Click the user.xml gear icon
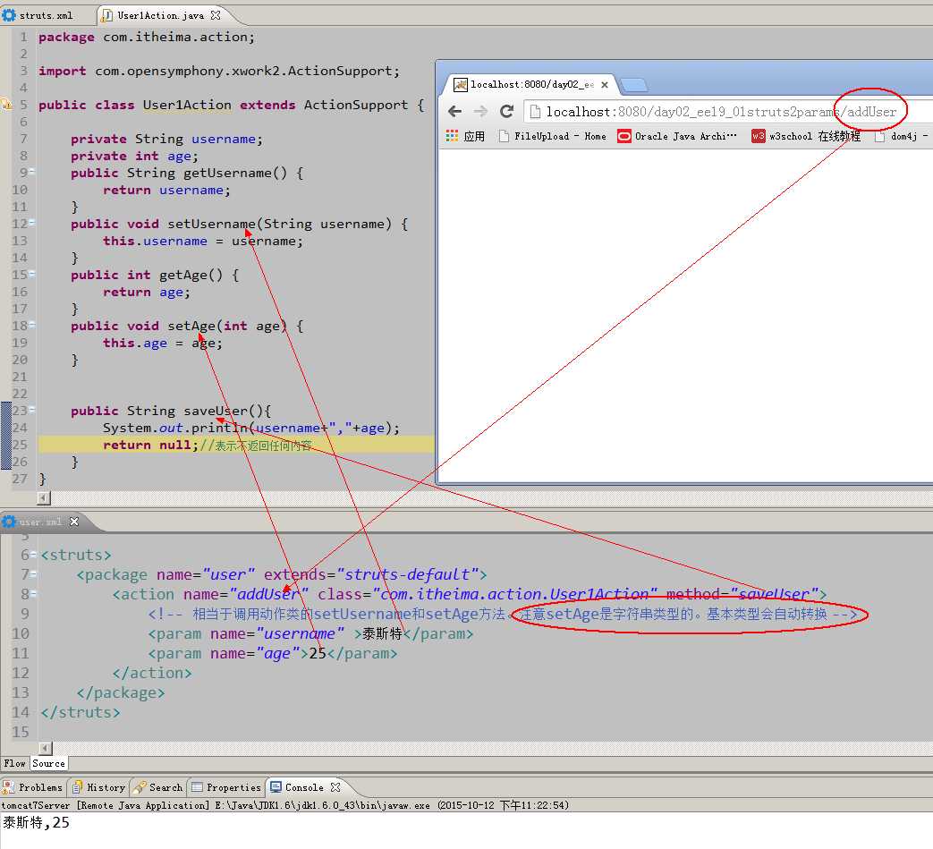Viewport: 933px width, 849px height. click(9, 522)
